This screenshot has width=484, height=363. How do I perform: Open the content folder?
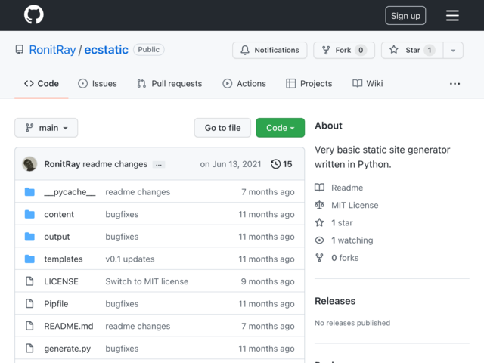pos(59,214)
